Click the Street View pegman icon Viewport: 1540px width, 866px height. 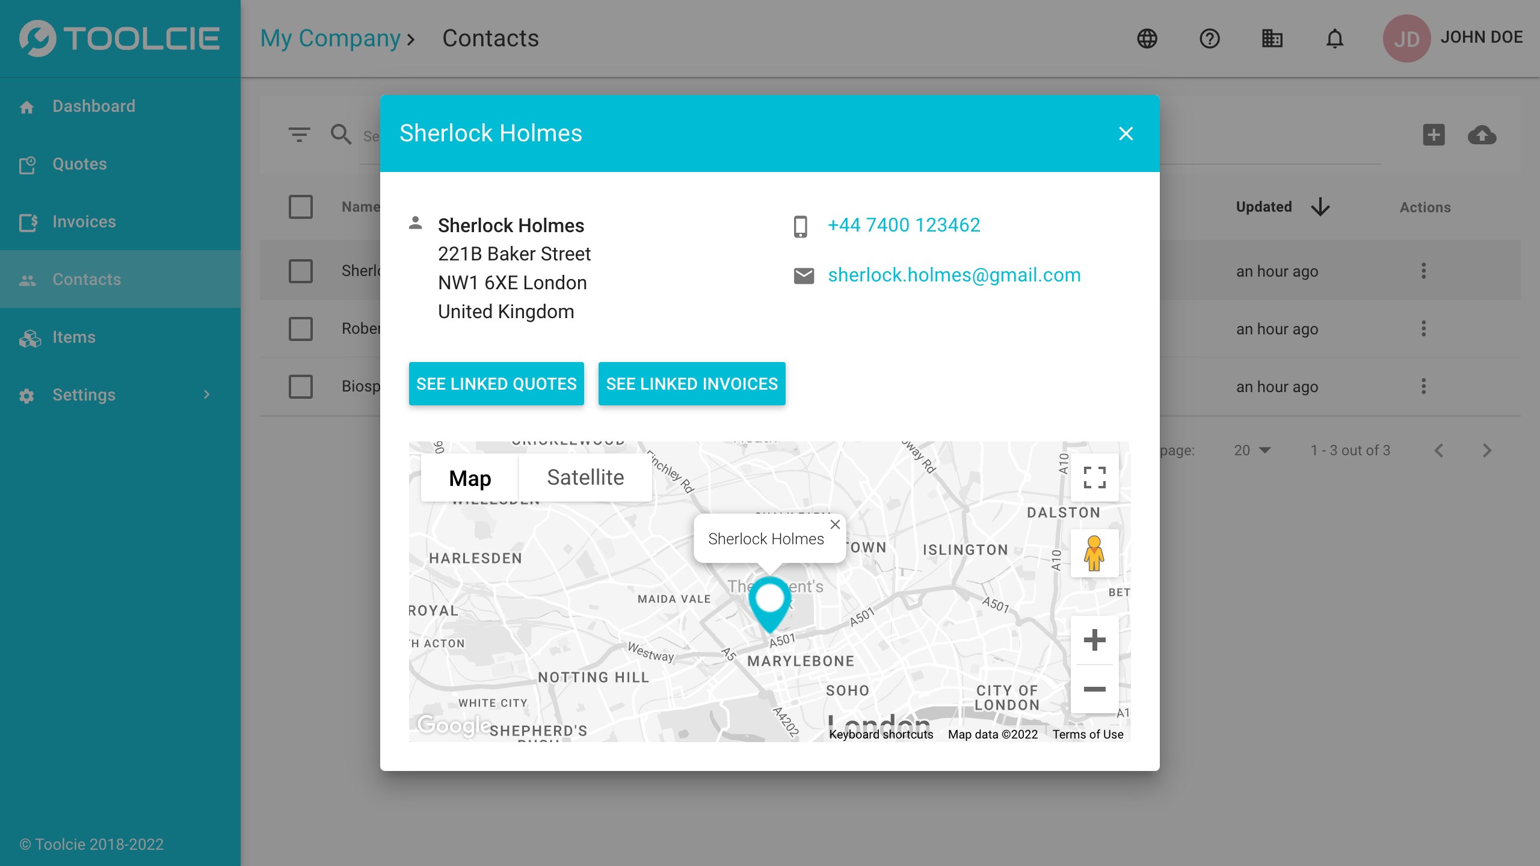point(1094,553)
